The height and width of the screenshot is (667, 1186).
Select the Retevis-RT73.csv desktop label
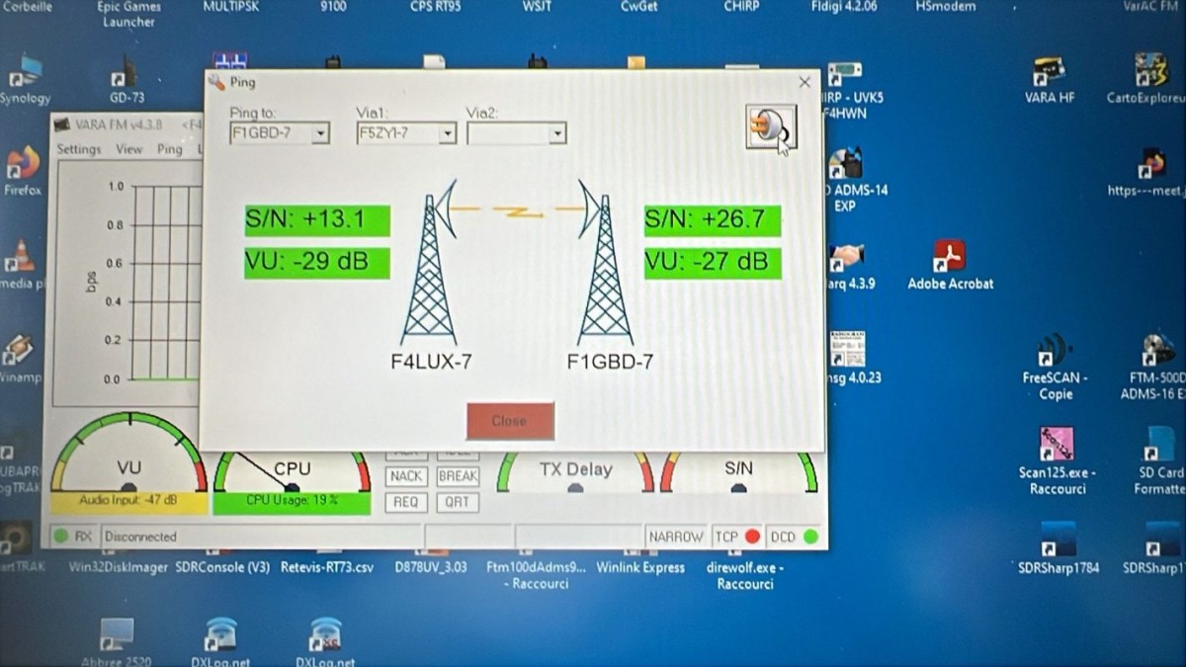(327, 567)
